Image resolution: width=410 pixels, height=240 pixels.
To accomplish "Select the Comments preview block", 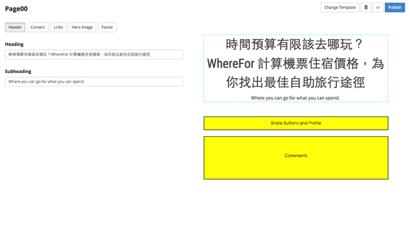I will [296, 157].
